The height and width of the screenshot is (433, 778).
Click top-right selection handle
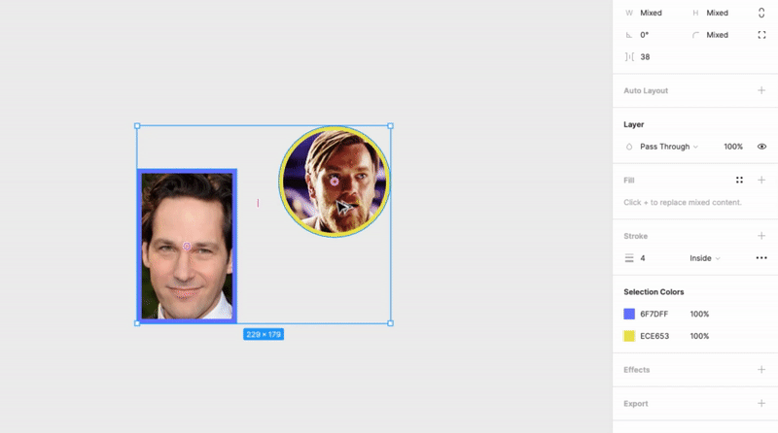coord(391,126)
